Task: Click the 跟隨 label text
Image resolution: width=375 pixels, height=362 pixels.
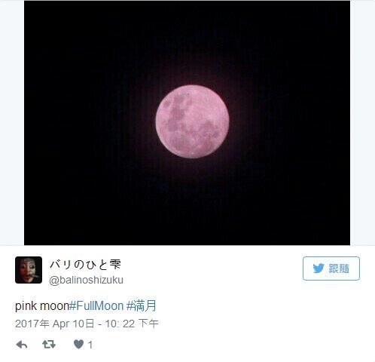Action: tap(339, 268)
